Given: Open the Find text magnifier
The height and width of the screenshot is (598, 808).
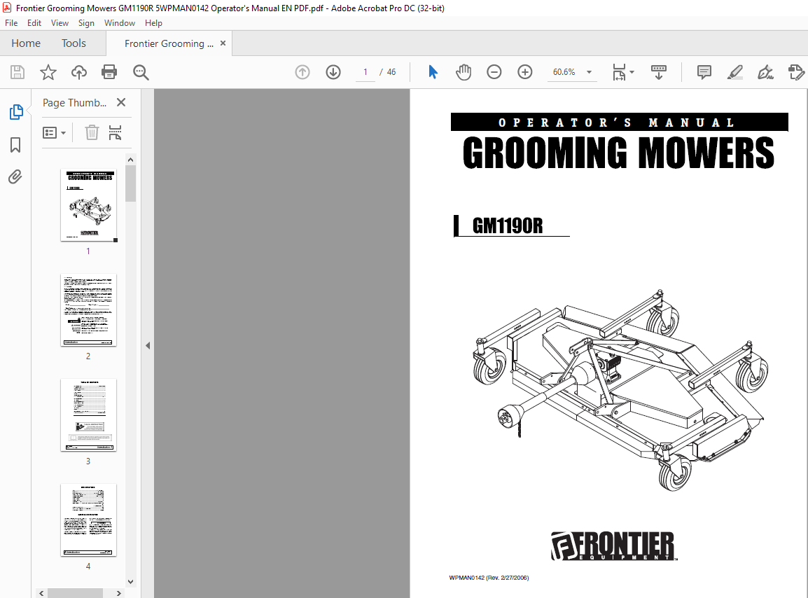Looking at the screenshot, I should point(141,72).
